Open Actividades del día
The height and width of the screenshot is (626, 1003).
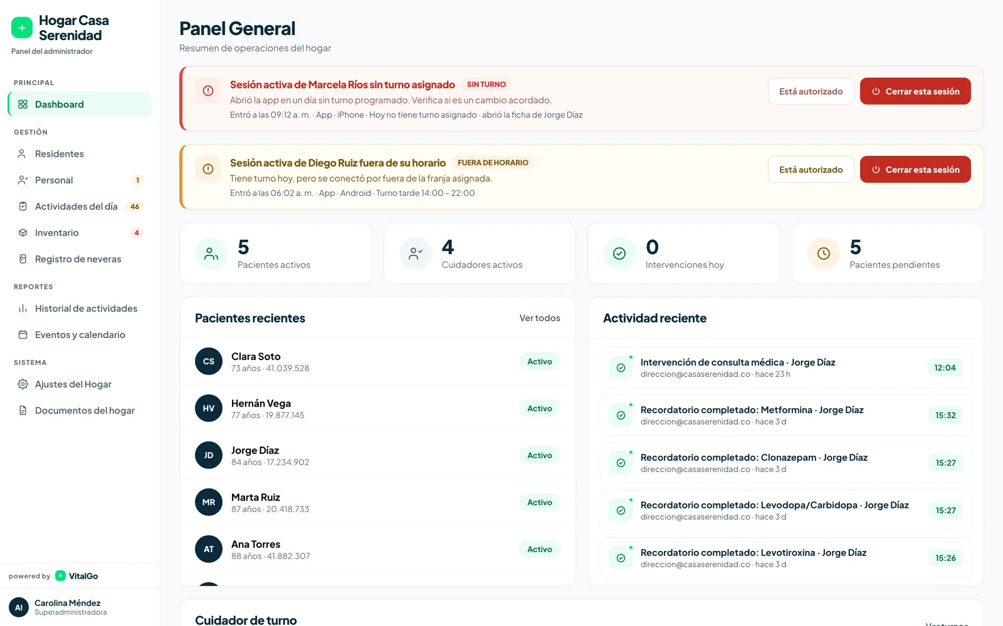pos(80,206)
